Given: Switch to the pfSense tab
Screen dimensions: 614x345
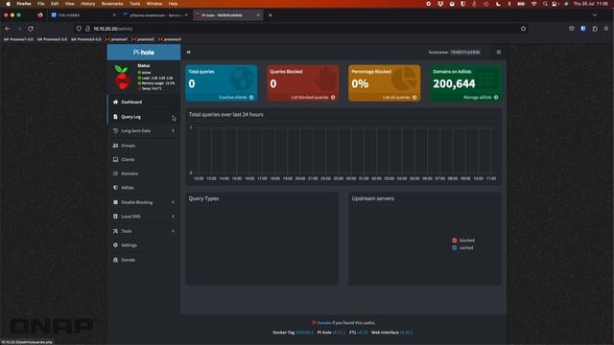Looking at the screenshot, I should point(155,15).
